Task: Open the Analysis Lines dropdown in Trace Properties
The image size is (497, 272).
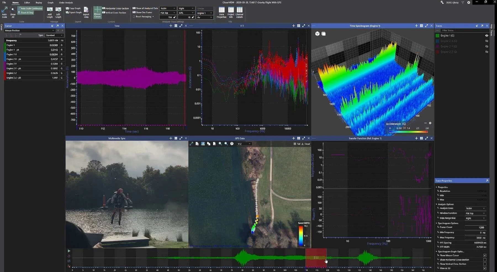Action: click(x=475, y=208)
